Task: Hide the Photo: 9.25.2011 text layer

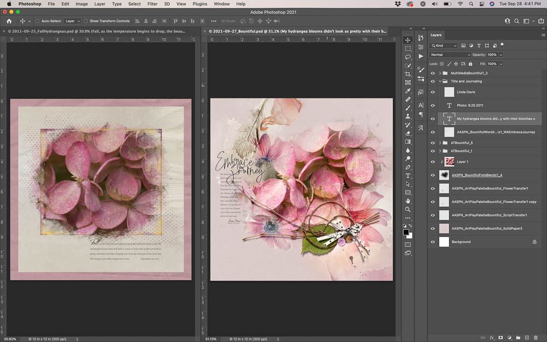Action: [x=433, y=106]
